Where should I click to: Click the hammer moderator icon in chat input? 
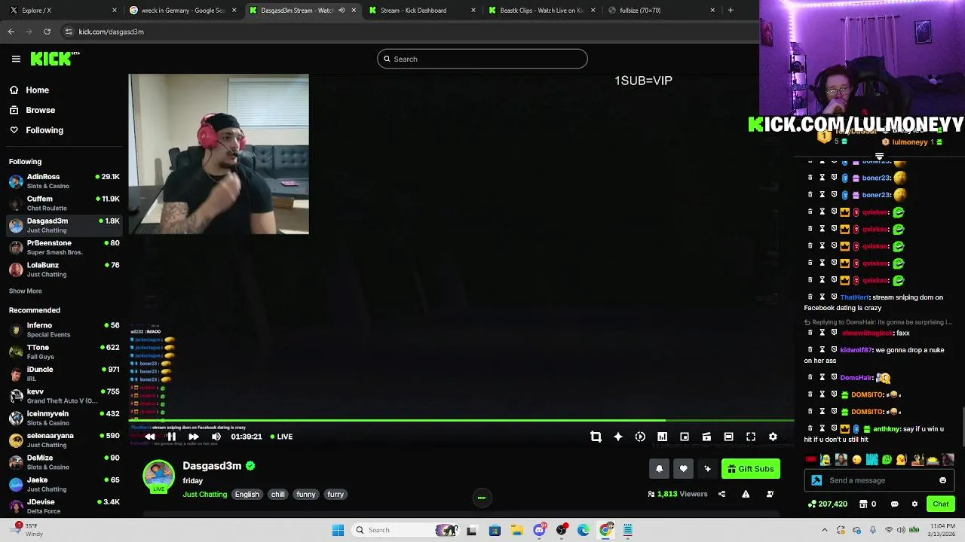click(816, 480)
